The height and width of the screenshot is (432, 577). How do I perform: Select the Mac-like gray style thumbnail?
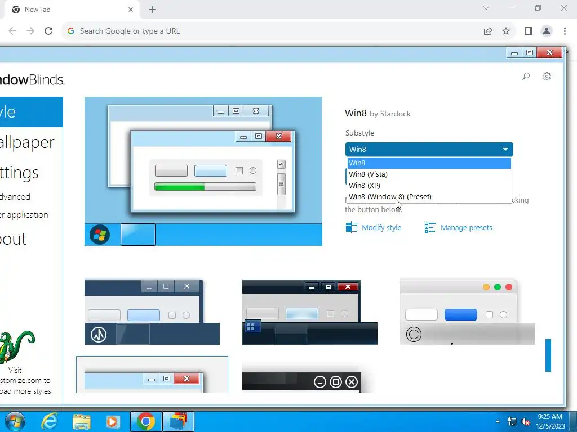point(467,312)
